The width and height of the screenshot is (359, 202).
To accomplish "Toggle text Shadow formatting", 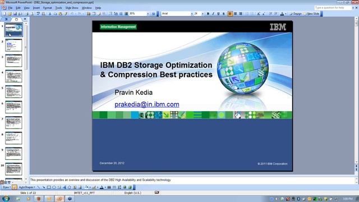I will 223,13.
